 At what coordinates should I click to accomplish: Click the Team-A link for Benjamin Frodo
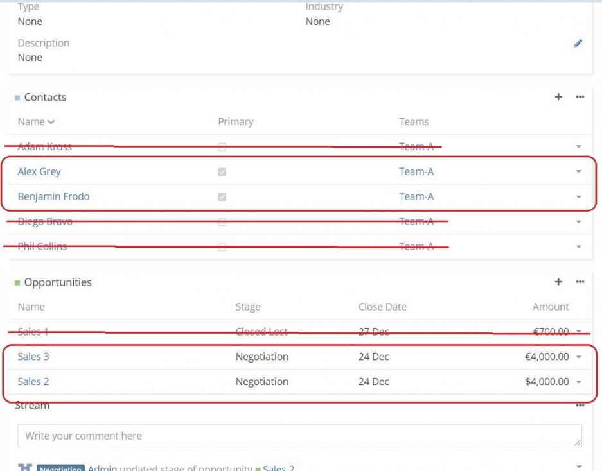(x=416, y=197)
